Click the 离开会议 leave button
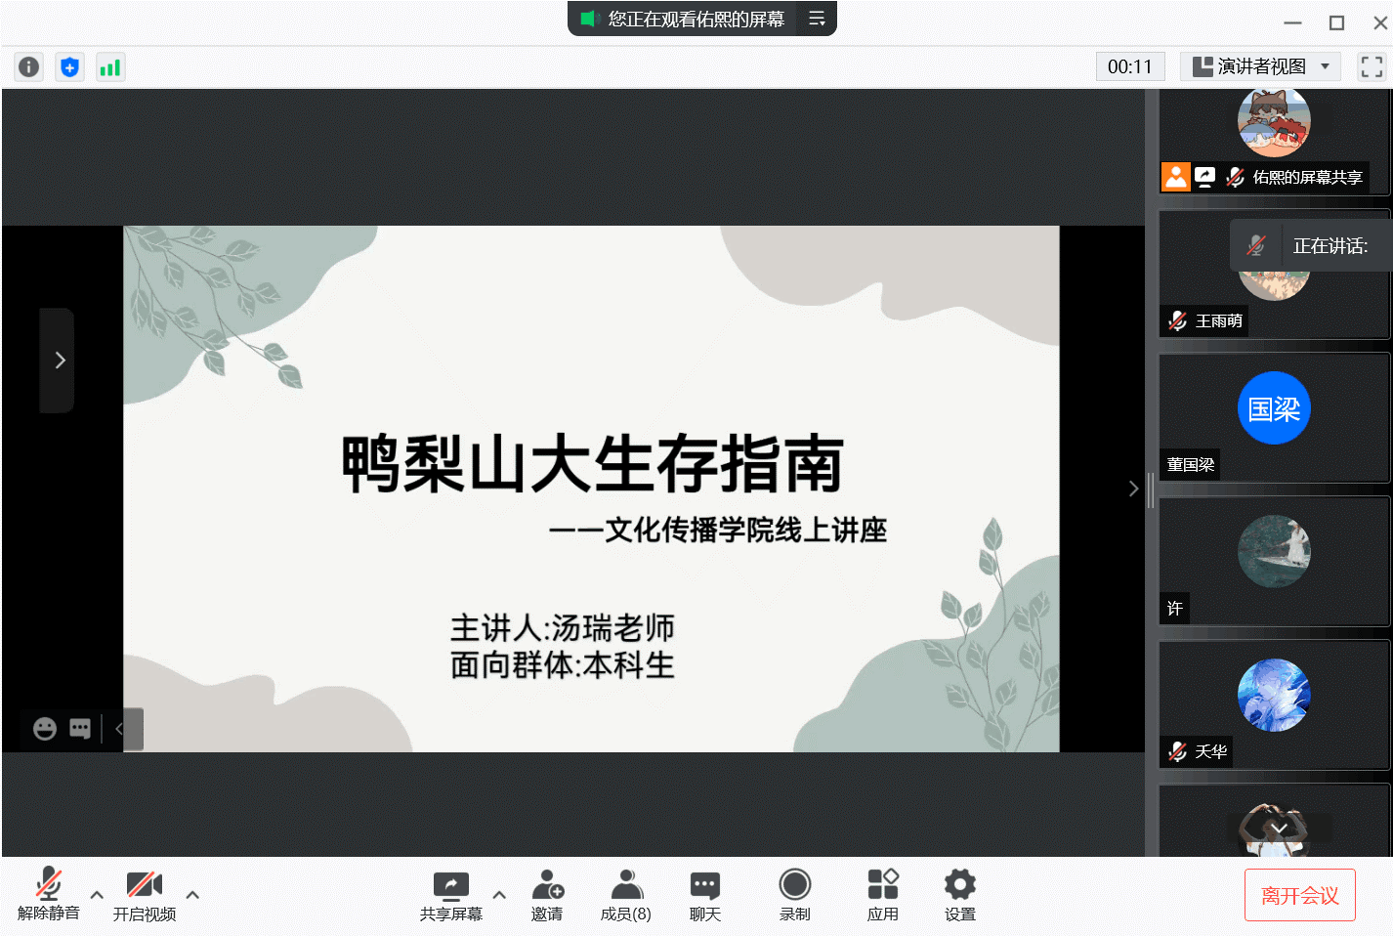This screenshot has height=936, width=1393. coord(1299,895)
